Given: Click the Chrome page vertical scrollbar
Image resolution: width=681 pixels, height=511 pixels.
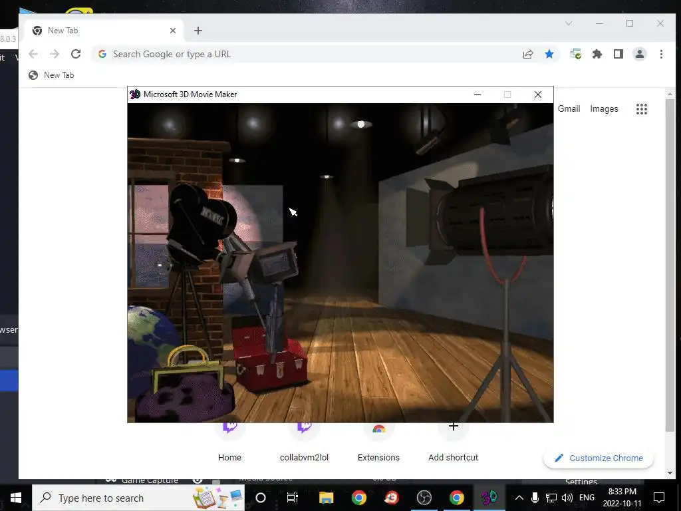Looking at the screenshot, I should [x=670, y=265].
